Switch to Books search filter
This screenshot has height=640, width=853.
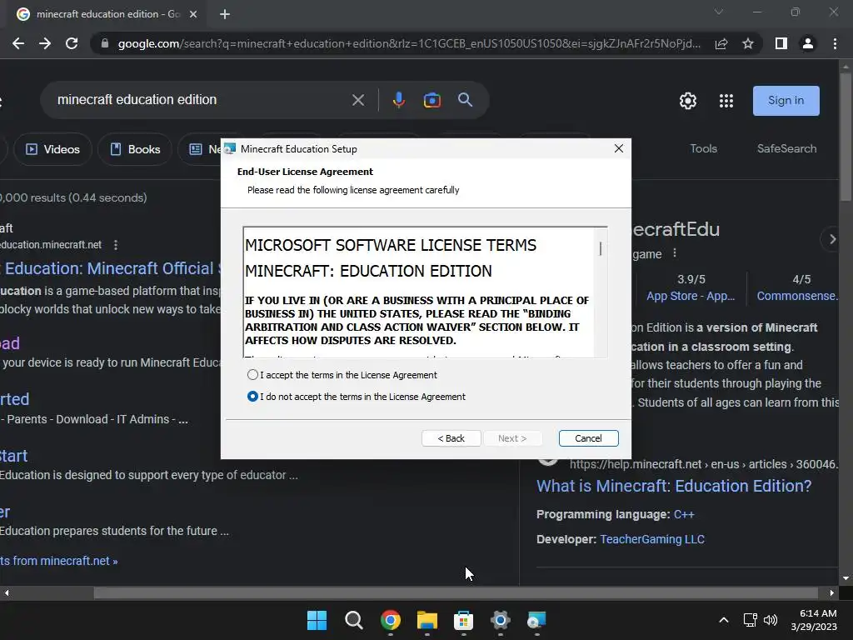[x=135, y=149]
